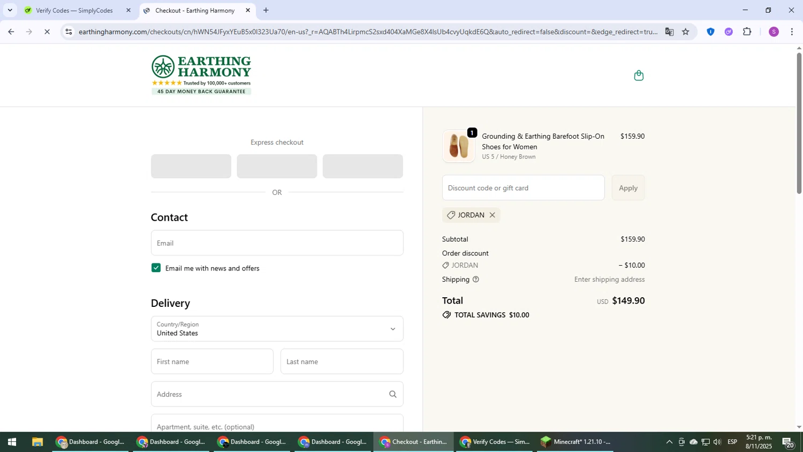
Task: Click the middle Express checkout button
Action: 277,166
